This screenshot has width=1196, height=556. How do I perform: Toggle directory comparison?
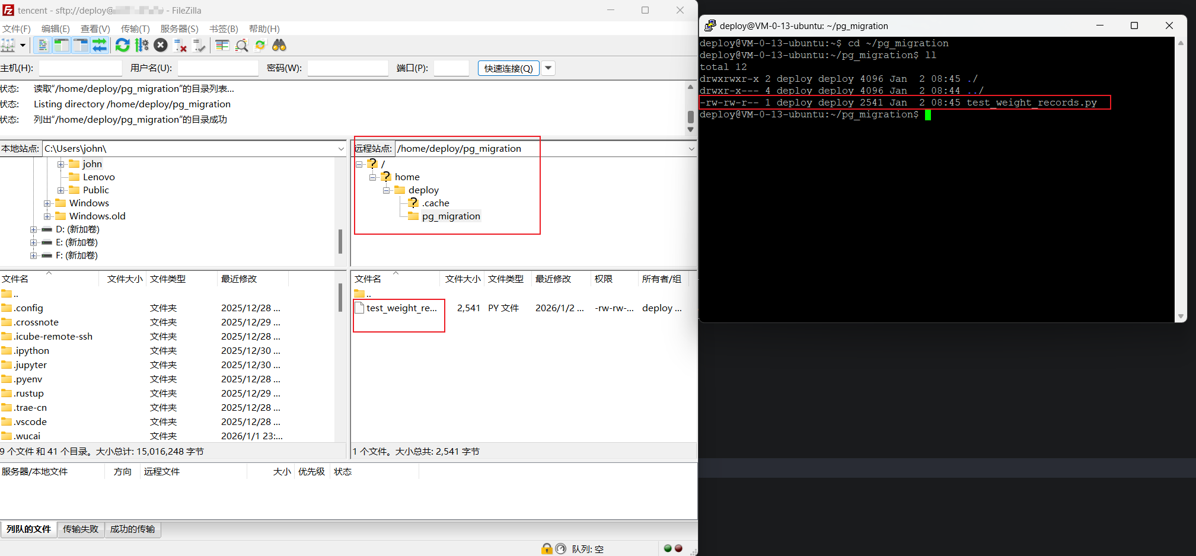(241, 45)
